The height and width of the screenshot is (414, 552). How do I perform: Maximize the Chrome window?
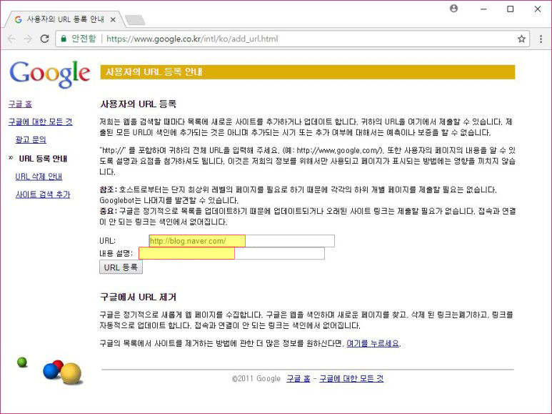tap(510, 9)
